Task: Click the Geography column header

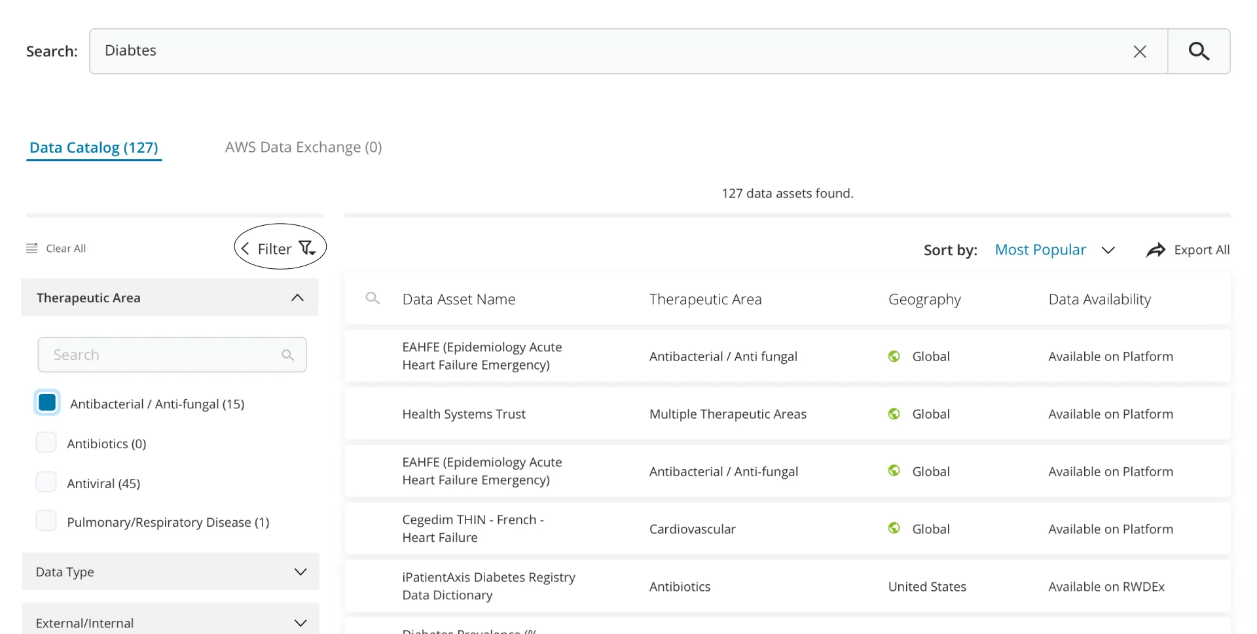Action: (924, 300)
